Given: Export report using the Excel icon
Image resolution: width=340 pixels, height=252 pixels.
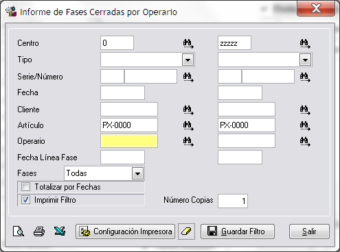Looking at the screenshot, I should [x=60, y=231].
